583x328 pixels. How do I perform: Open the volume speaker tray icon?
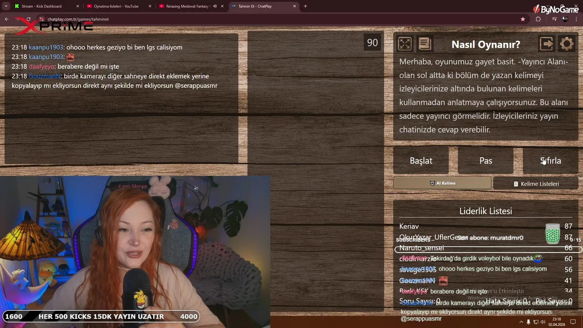click(x=543, y=322)
